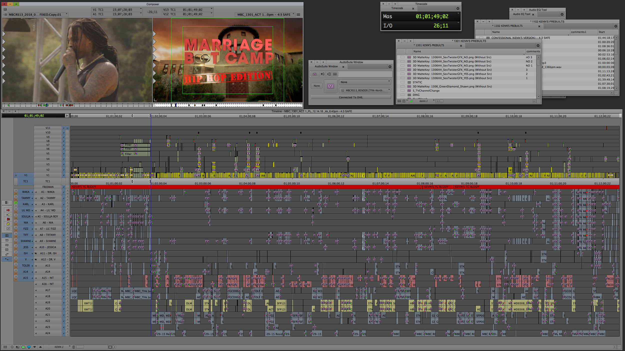Click the purple plug-in icon in the AudioSuite toolbar
The image size is (625, 351).
(x=315, y=74)
